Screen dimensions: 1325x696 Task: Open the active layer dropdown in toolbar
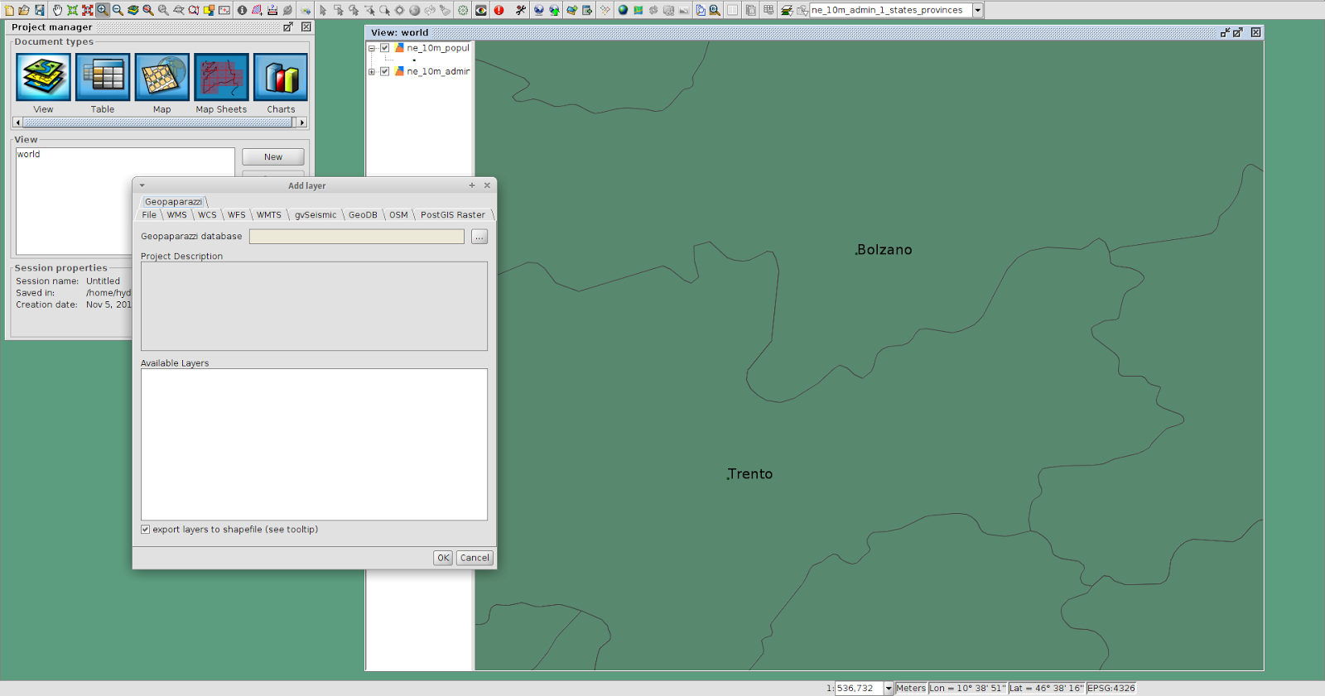click(x=978, y=10)
